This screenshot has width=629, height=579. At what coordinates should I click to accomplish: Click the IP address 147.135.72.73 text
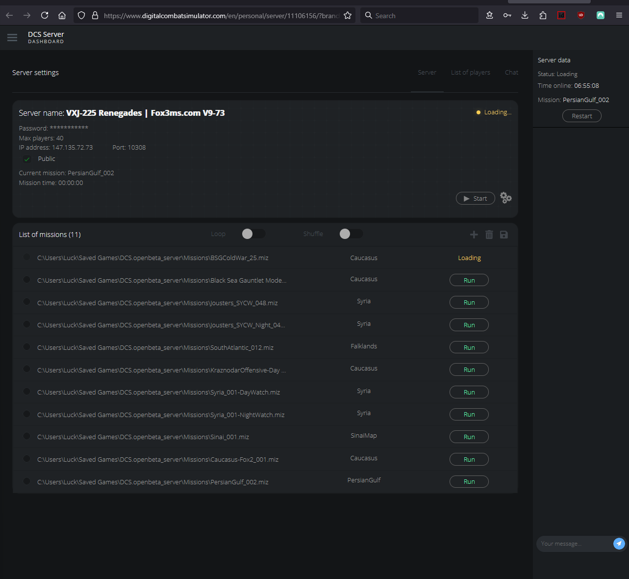pos(56,147)
